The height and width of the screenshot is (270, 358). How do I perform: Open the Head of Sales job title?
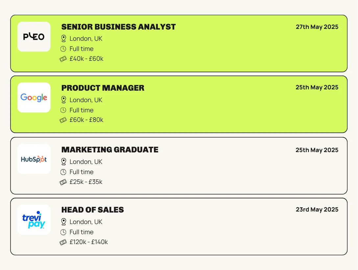tap(93, 210)
